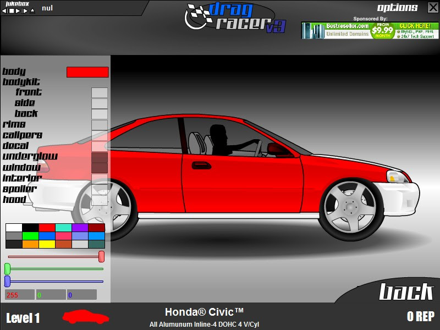Pick dark teal from the palette
This screenshot has width=440, height=330.
97,244
